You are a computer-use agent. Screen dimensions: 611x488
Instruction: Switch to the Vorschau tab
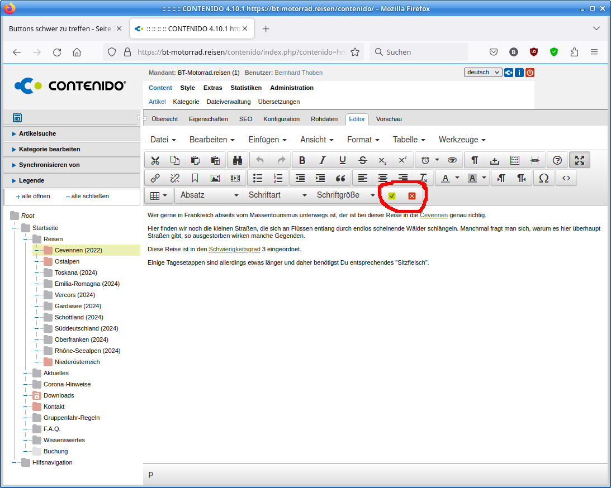click(389, 119)
